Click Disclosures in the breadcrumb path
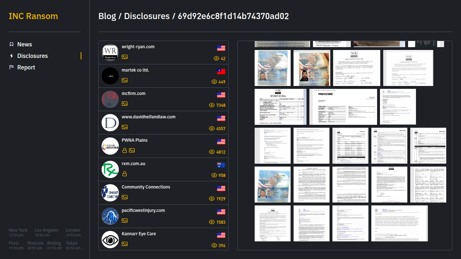The width and height of the screenshot is (461, 259). 147,16
